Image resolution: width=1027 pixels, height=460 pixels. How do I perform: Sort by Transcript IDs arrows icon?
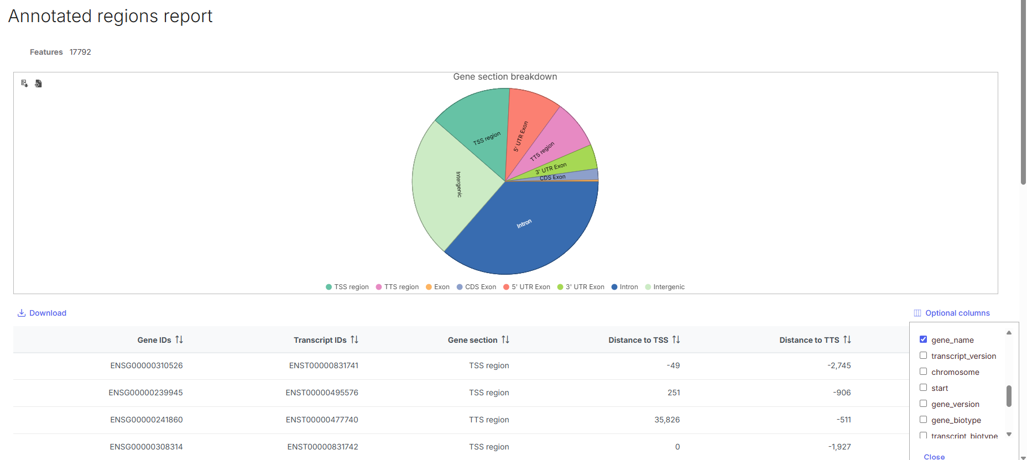point(355,339)
